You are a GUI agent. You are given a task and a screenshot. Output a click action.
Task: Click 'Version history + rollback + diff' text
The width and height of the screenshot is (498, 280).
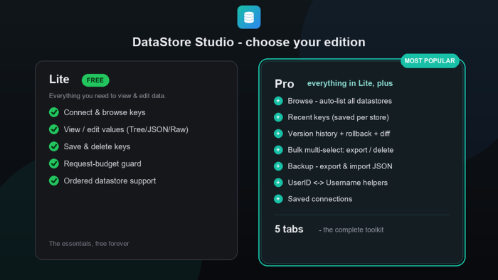pos(339,134)
